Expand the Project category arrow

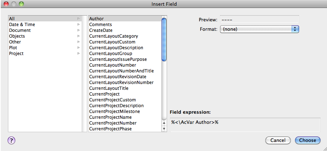tap(79, 54)
